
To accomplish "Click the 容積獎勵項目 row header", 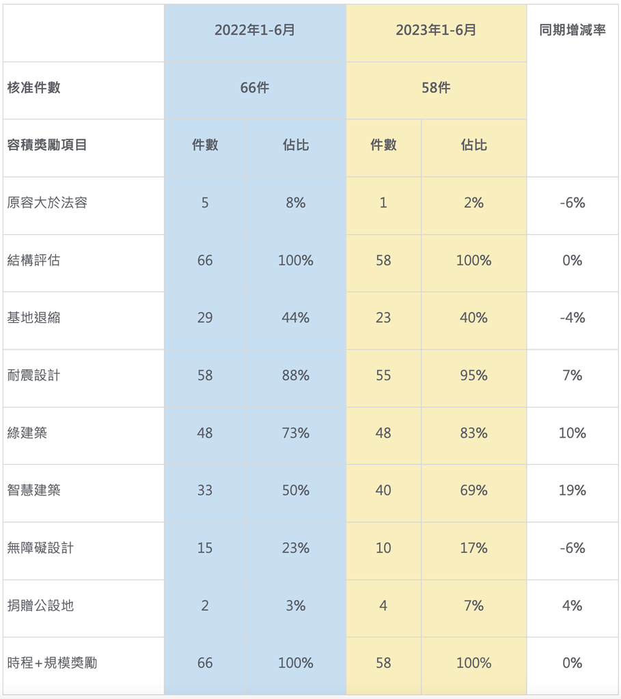I will point(47,145).
